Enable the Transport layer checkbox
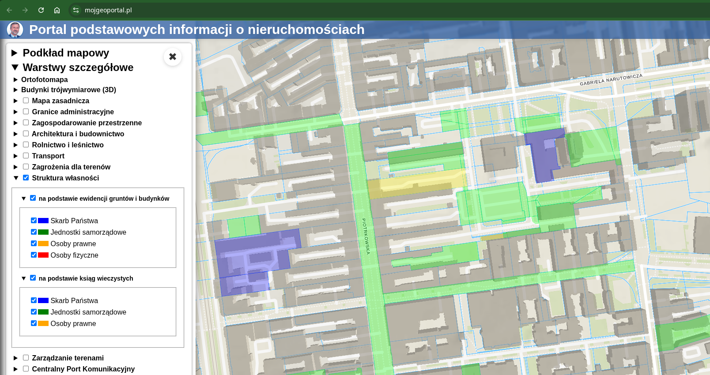 [26, 156]
